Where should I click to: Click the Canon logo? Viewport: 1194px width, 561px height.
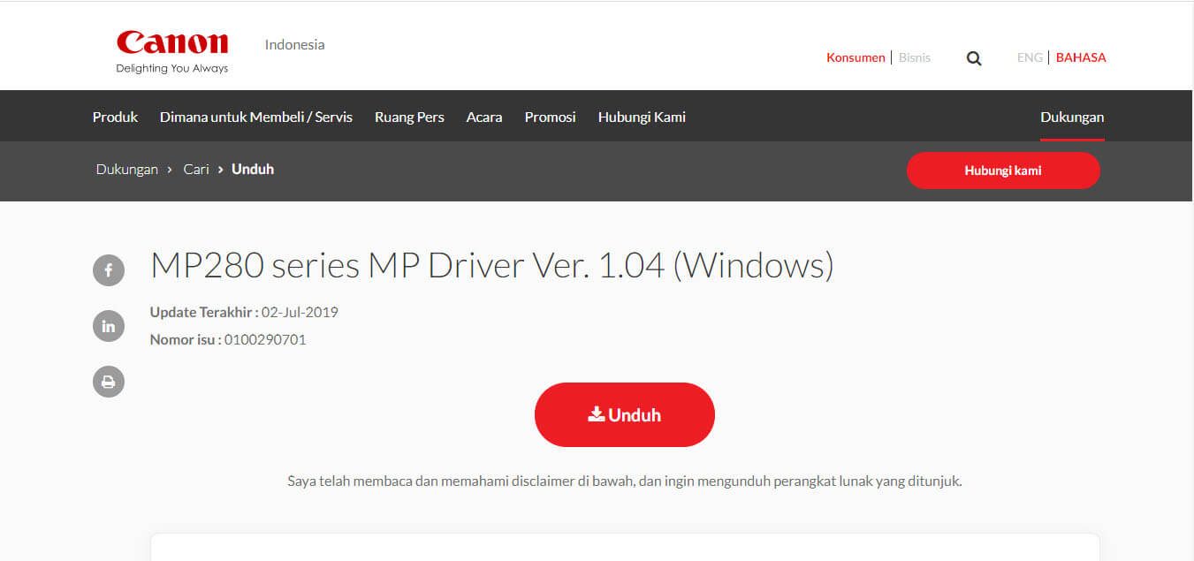point(172,52)
